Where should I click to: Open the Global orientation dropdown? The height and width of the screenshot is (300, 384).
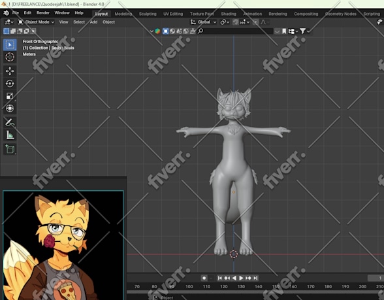point(204,22)
